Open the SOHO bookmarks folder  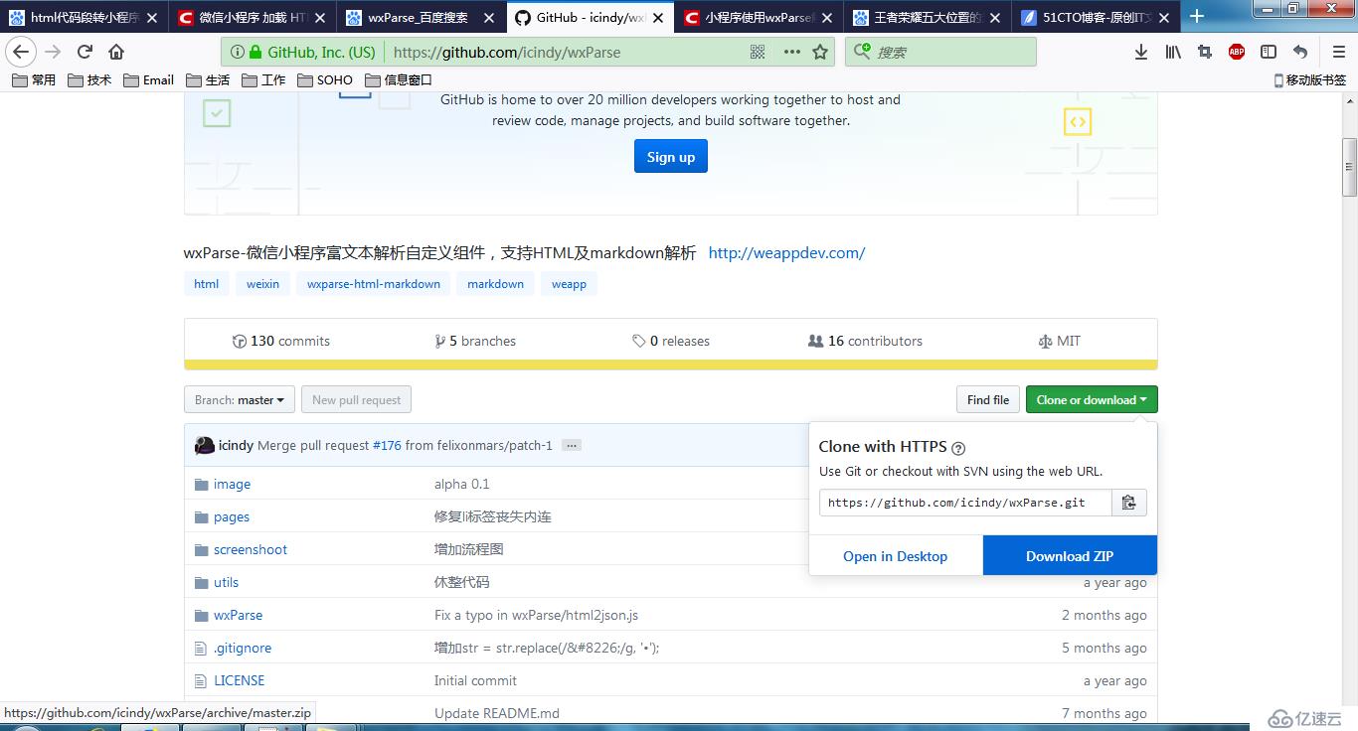325,80
